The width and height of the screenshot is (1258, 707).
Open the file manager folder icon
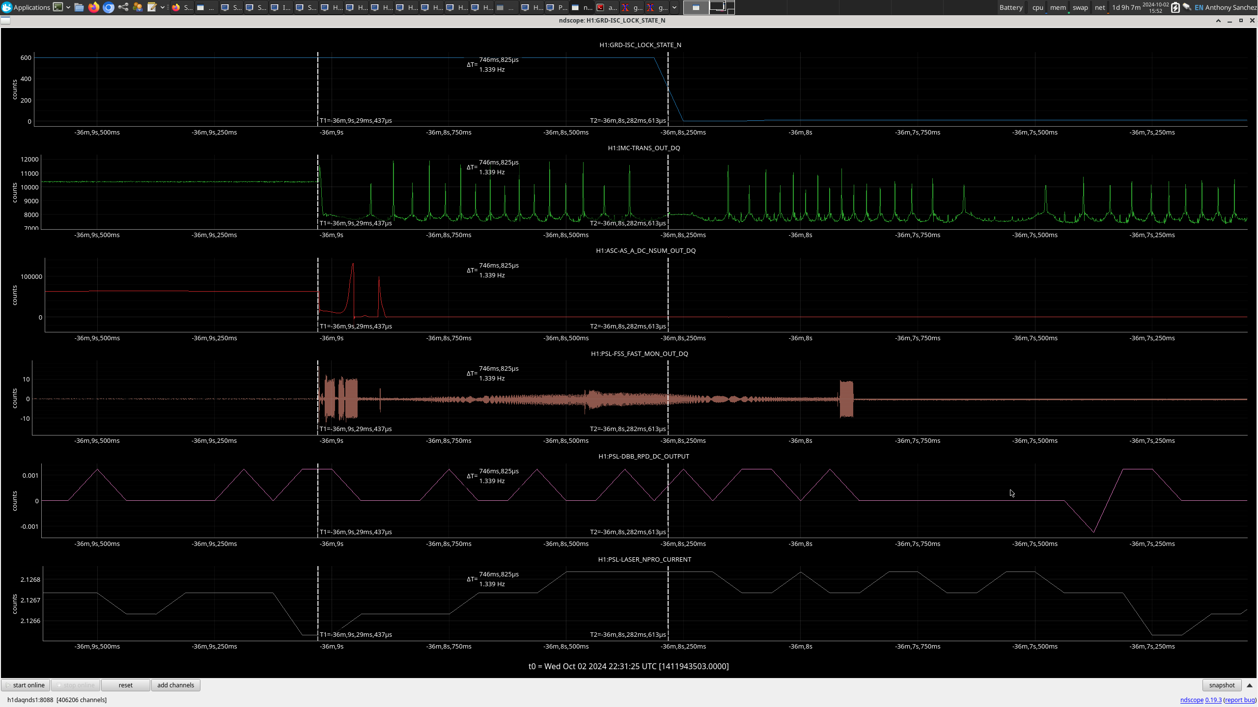pos(79,7)
